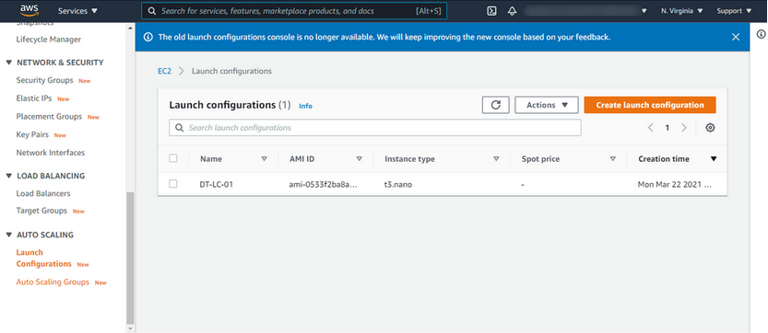
Task: Open Placement Groups in sidebar
Action: click(49, 117)
